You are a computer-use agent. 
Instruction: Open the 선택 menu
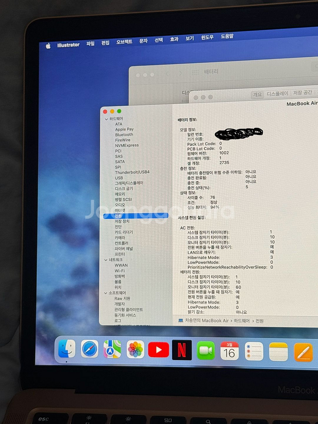pos(159,40)
